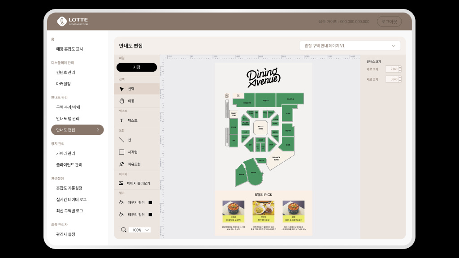
Task: Click the black 저장 save button
Action: pyautogui.click(x=137, y=67)
